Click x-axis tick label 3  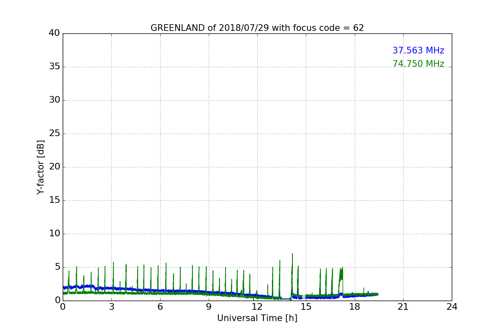pyautogui.click(x=111, y=307)
